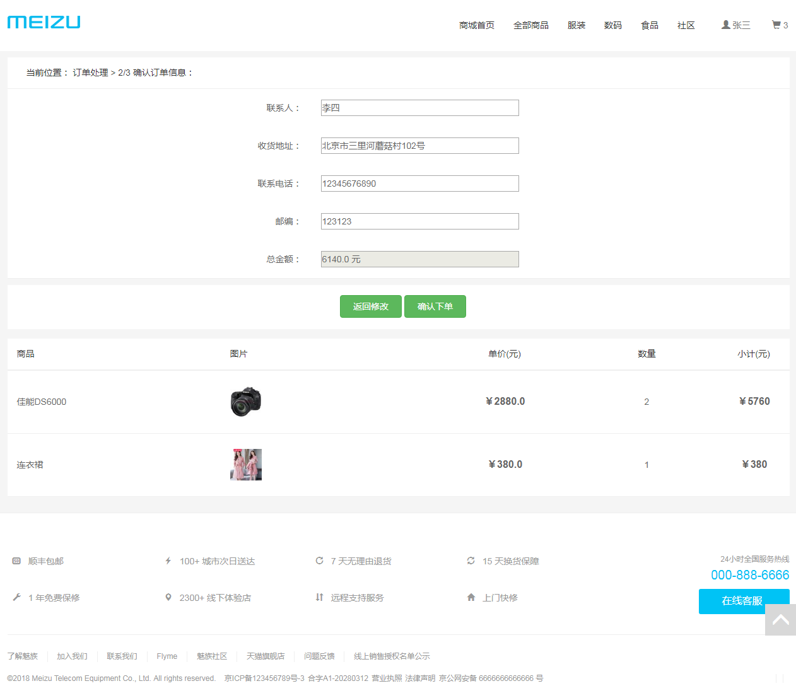Click the lightning icon for 100+ 城市次日送达
The width and height of the screenshot is (796, 698).
coord(168,561)
